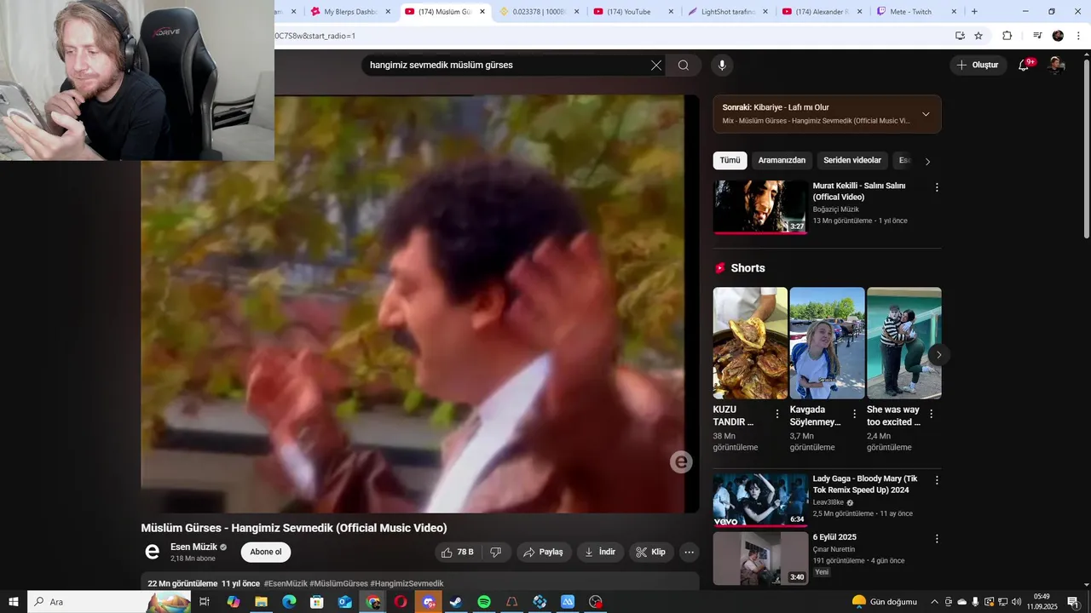Open the Kavgada Söylenmey short thumbnail

coord(827,343)
